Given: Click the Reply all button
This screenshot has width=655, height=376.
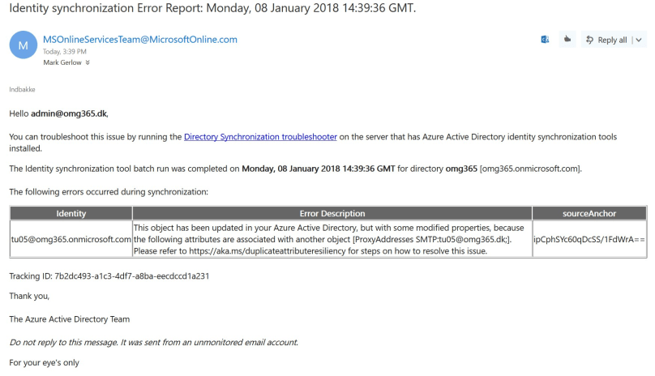Looking at the screenshot, I should click(606, 40).
